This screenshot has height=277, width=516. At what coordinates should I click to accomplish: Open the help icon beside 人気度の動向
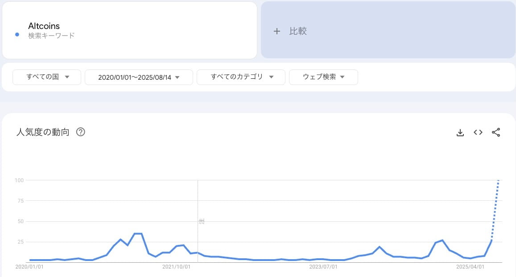pyautogui.click(x=81, y=132)
